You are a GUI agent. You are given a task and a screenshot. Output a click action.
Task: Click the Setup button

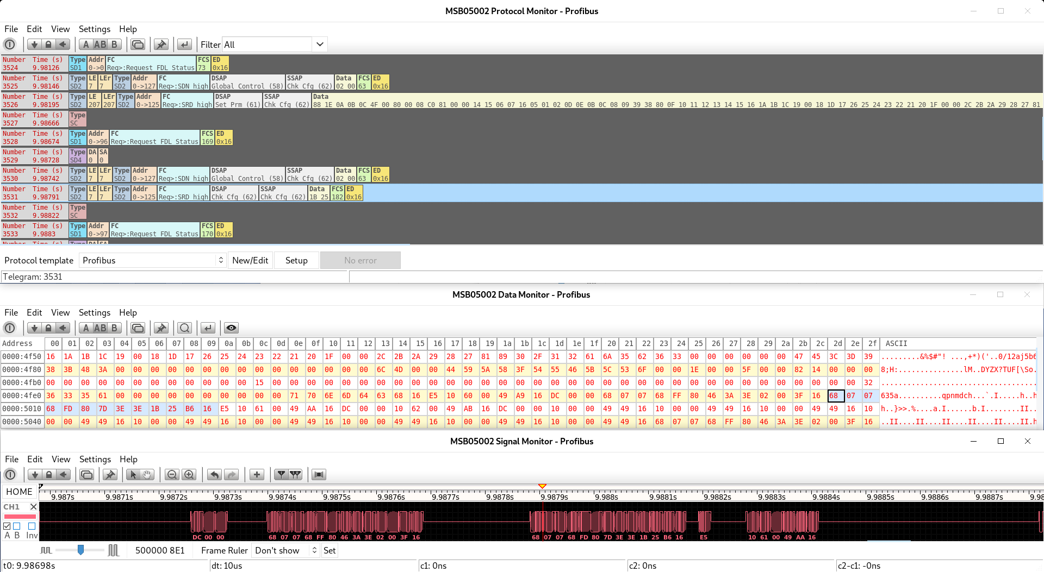(296, 260)
